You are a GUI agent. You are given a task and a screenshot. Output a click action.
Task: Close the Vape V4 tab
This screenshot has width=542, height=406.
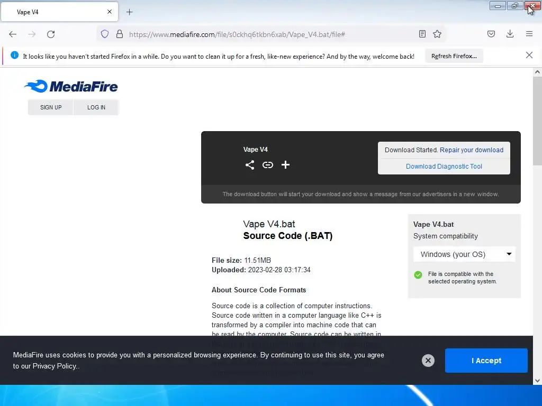(x=109, y=12)
